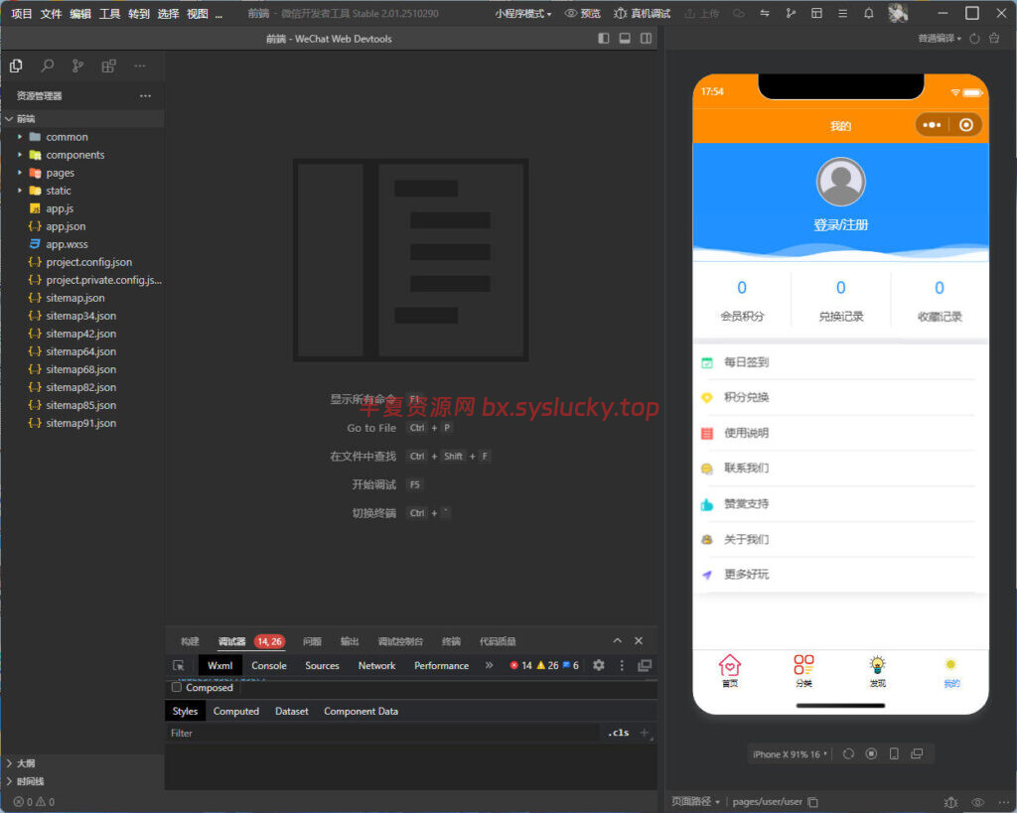This screenshot has width=1017, height=813.
Task: Toggle the bottom panel layout icon
Action: coord(625,39)
